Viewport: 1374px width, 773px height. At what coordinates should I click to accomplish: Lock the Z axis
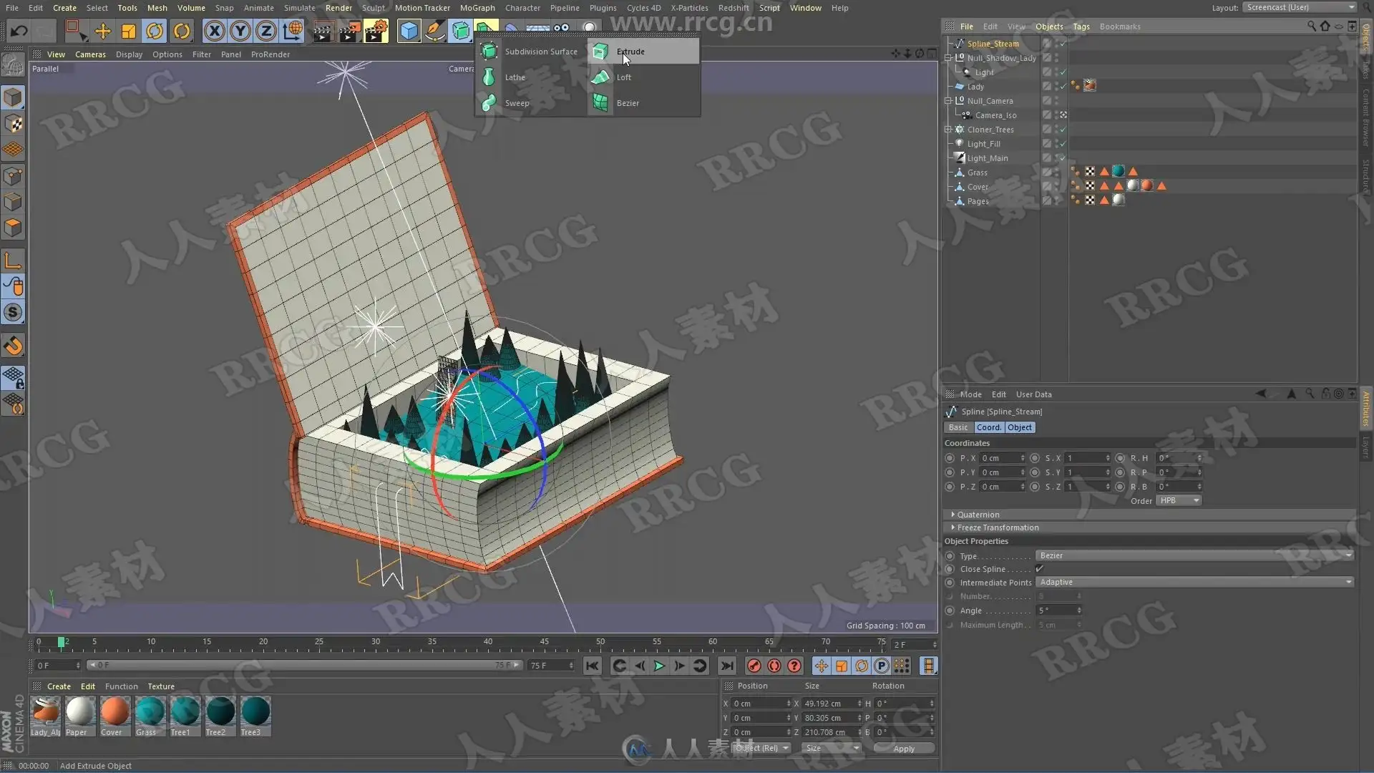tap(266, 31)
